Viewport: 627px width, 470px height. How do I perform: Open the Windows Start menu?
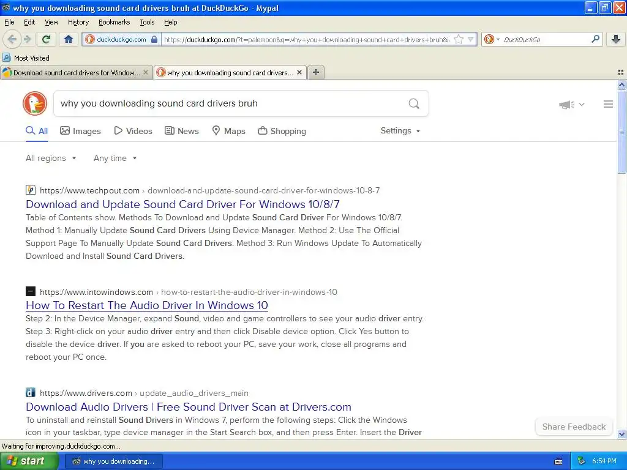[29, 461]
